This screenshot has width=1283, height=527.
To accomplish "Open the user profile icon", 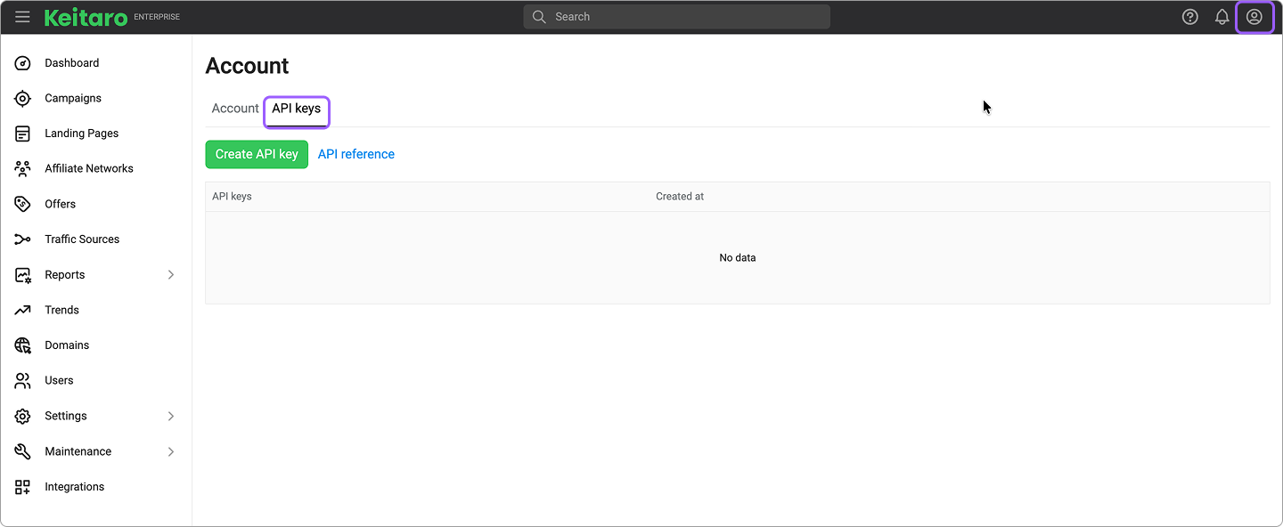I will (x=1254, y=17).
